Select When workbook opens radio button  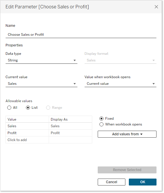coord(101,124)
